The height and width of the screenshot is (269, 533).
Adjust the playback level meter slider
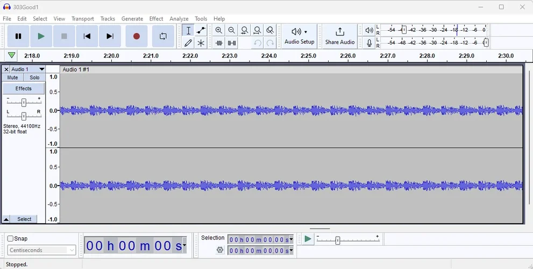pos(404,30)
